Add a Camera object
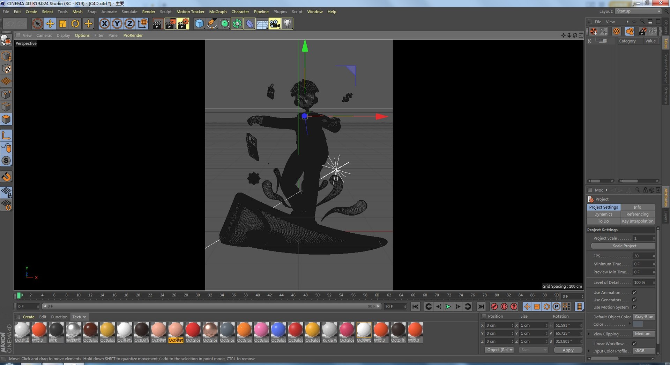 (x=275, y=24)
